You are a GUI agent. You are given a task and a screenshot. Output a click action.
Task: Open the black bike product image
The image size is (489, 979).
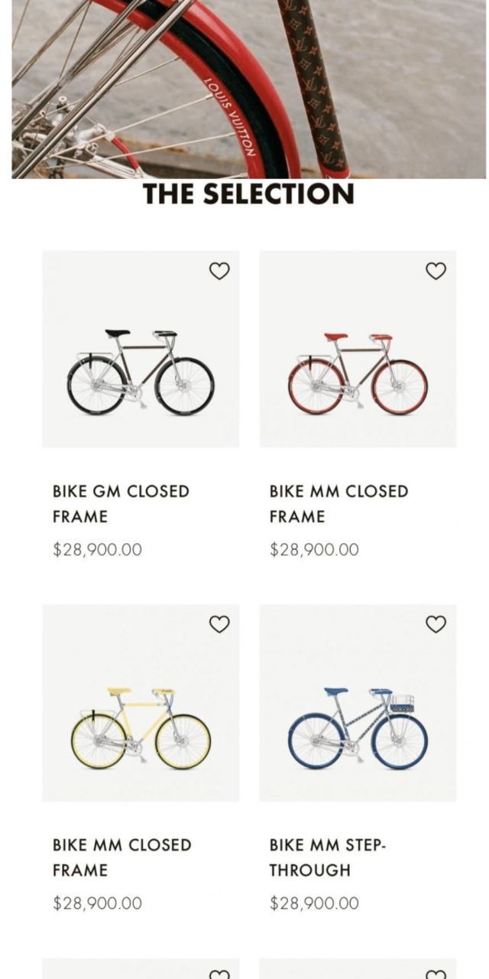(x=141, y=372)
